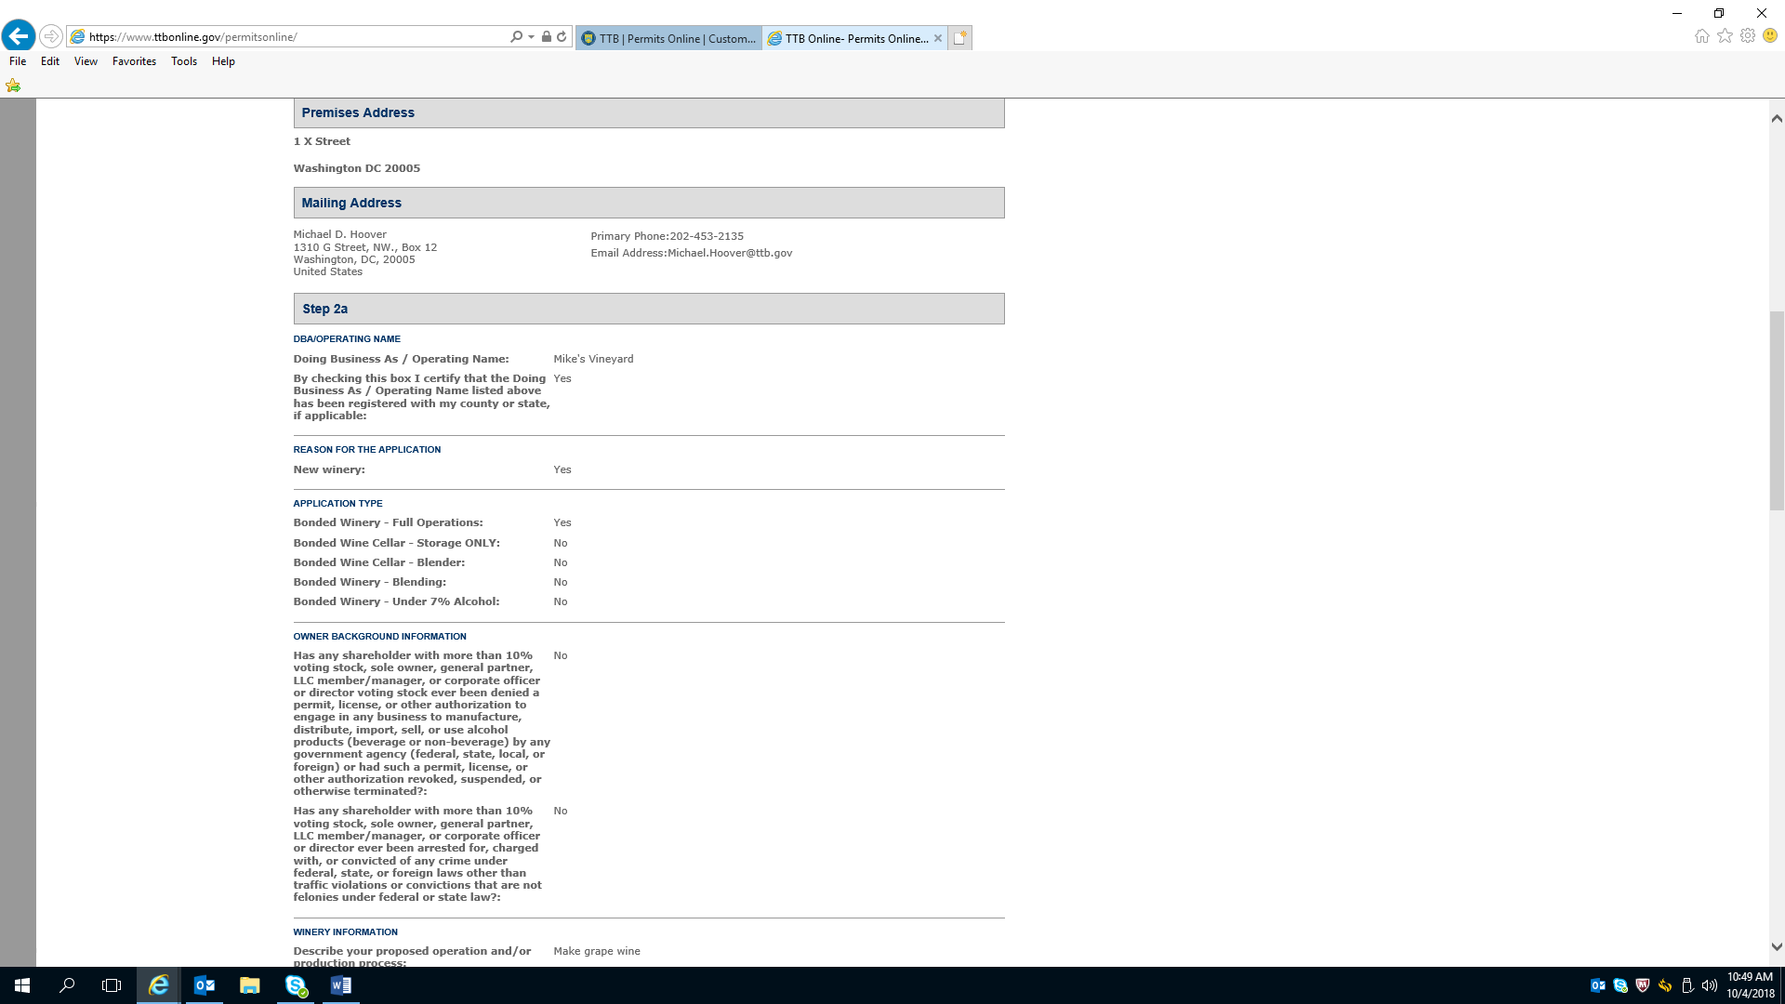Viewport: 1785px width, 1004px height.
Task: Open Favorites star icon at top right
Action: tap(1725, 36)
